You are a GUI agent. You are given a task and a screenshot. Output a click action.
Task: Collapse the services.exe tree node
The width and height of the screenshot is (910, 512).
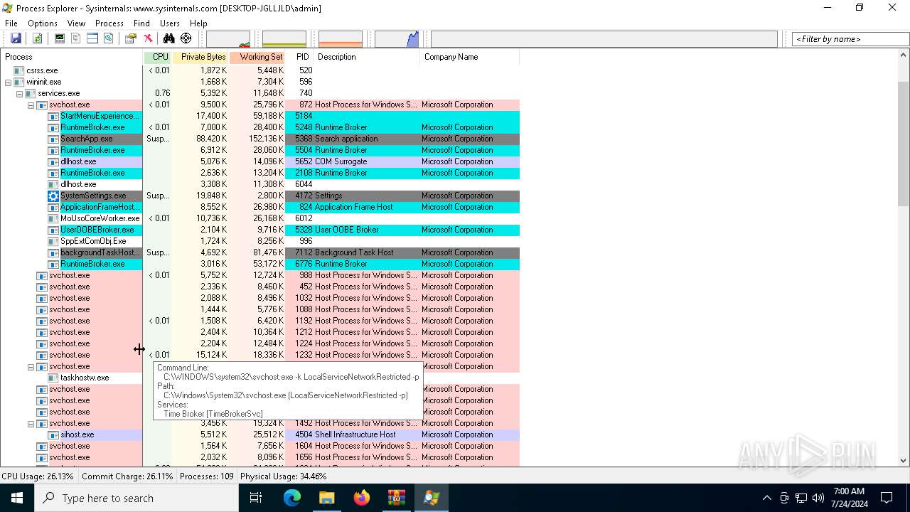tap(19, 94)
